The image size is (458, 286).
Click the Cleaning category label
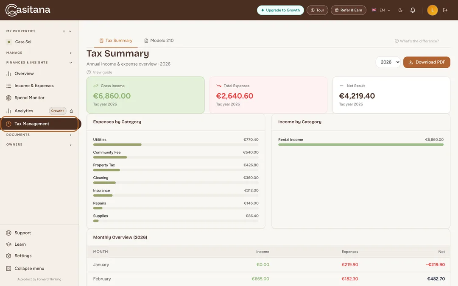[x=101, y=178]
